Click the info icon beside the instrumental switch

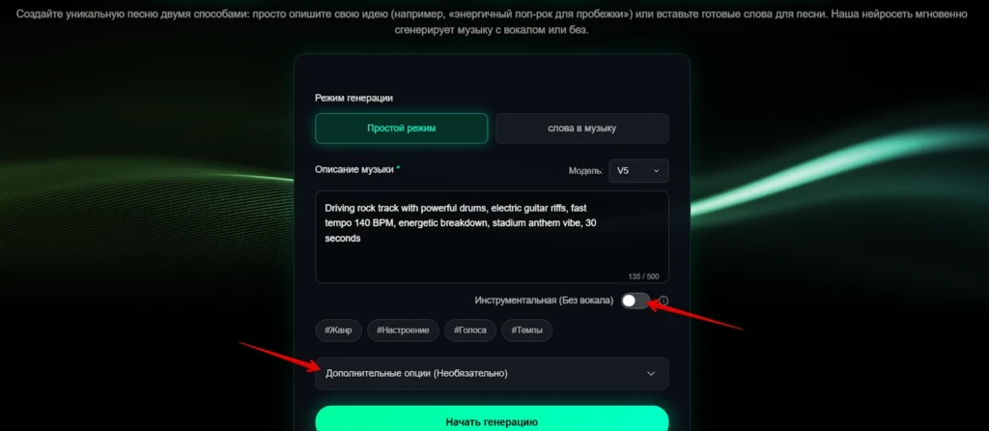coord(663,301)
